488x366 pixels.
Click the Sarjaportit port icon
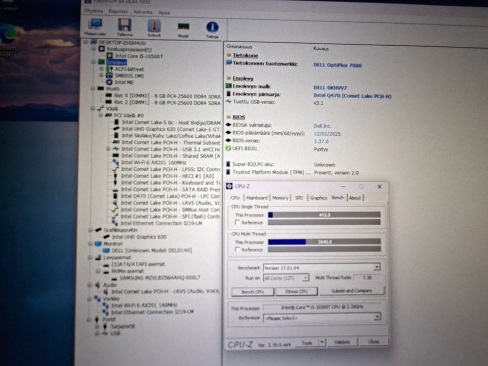coord(105,326)
